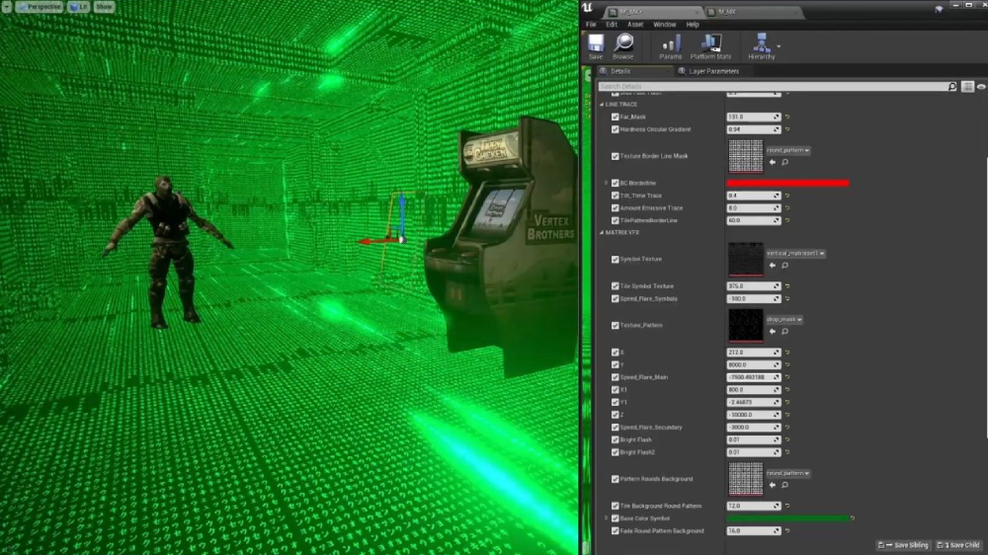Viewport: 988px width, 555px height.
Task: Open the property matrix grid view icon
Action: click(968, 87)
